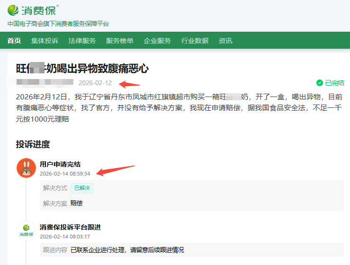Click the blurred complainant username

coord(45,82)
